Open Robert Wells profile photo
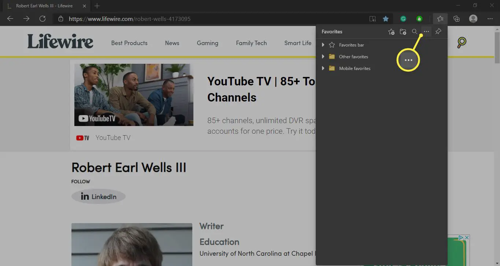Image resolution: width=500 pixels, height=266 pixels. (132, 244)
